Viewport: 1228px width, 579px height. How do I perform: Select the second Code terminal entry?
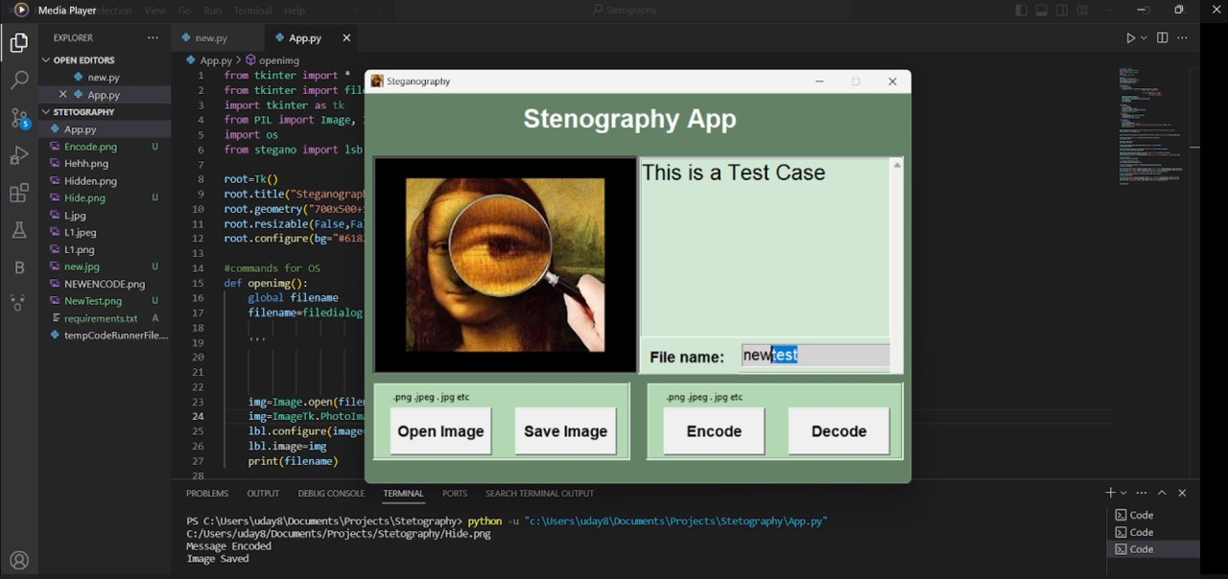tap(1152, 532)
